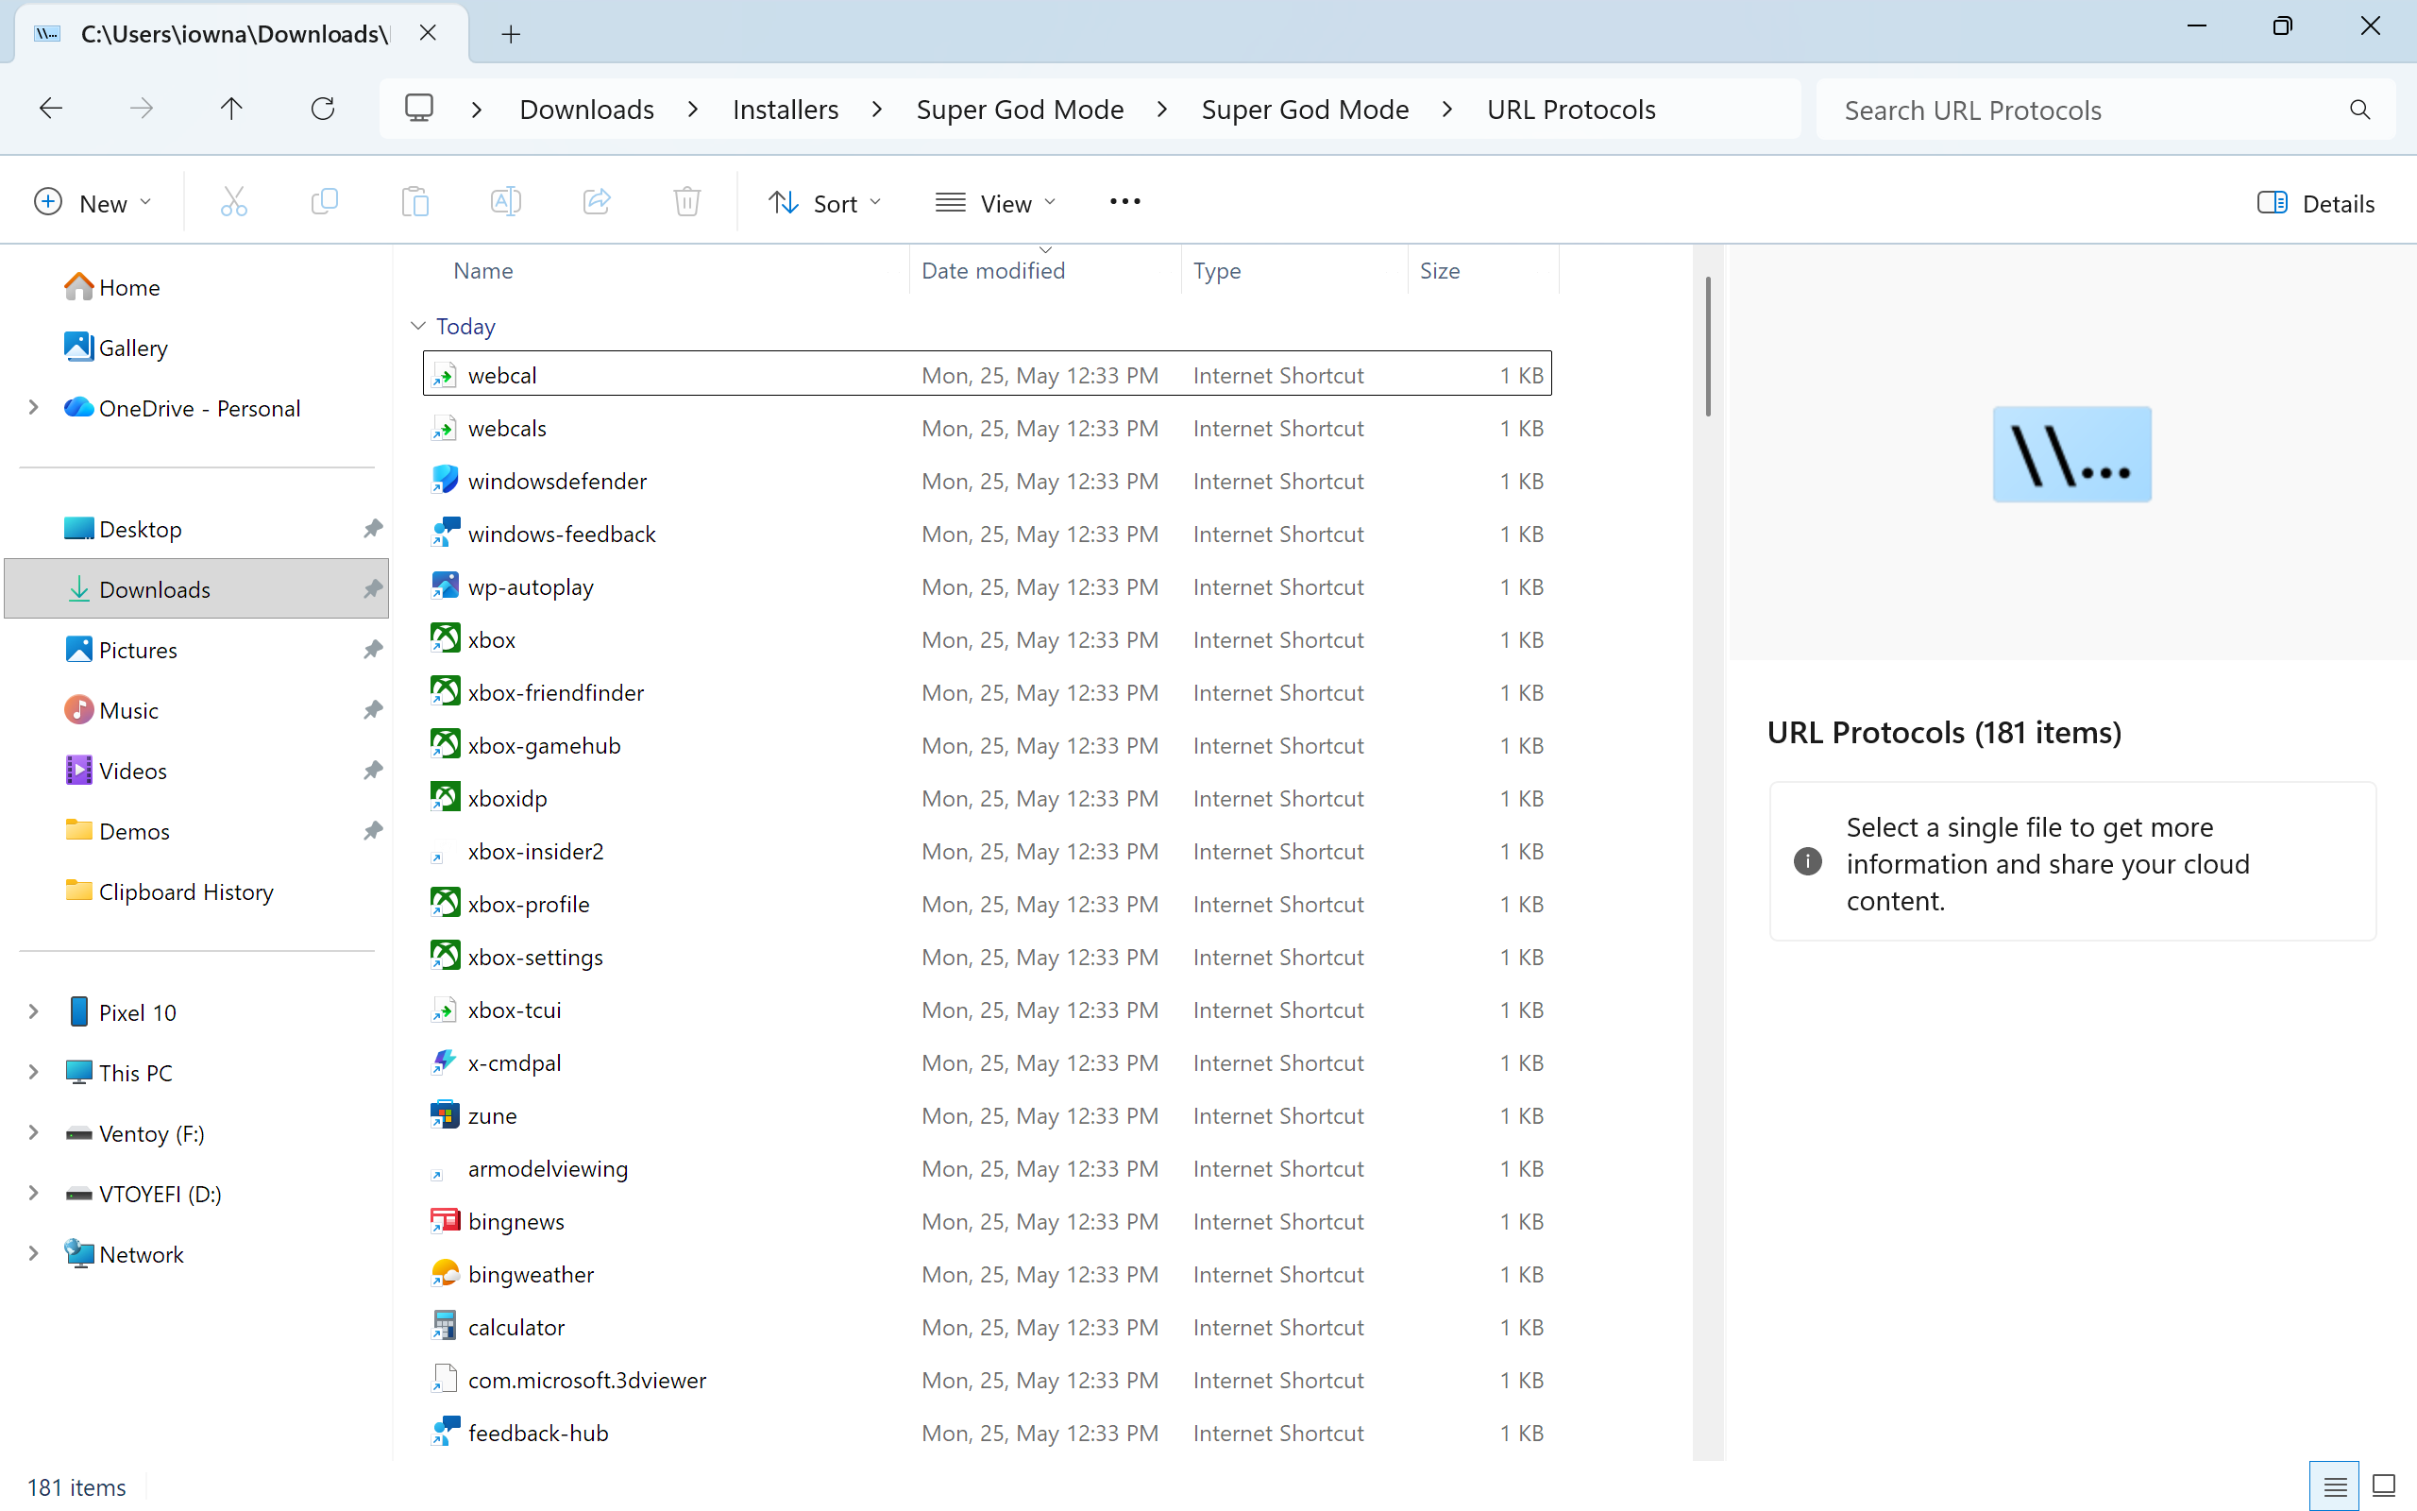This screenshot has width=2417, height=1511.
Task: Open the New dropdown menu
Action: pos(93,203)
